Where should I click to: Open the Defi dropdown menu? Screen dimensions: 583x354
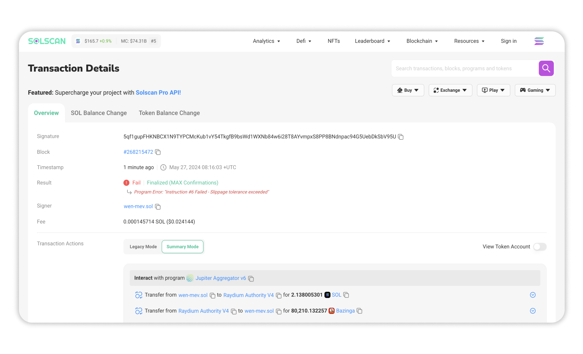[x=304, y=41]
